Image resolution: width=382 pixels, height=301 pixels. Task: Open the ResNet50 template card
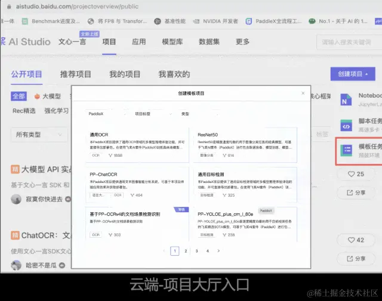click(245, 144)
